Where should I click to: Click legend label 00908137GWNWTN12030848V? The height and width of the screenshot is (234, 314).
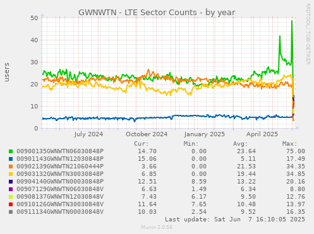coord(60,197)
